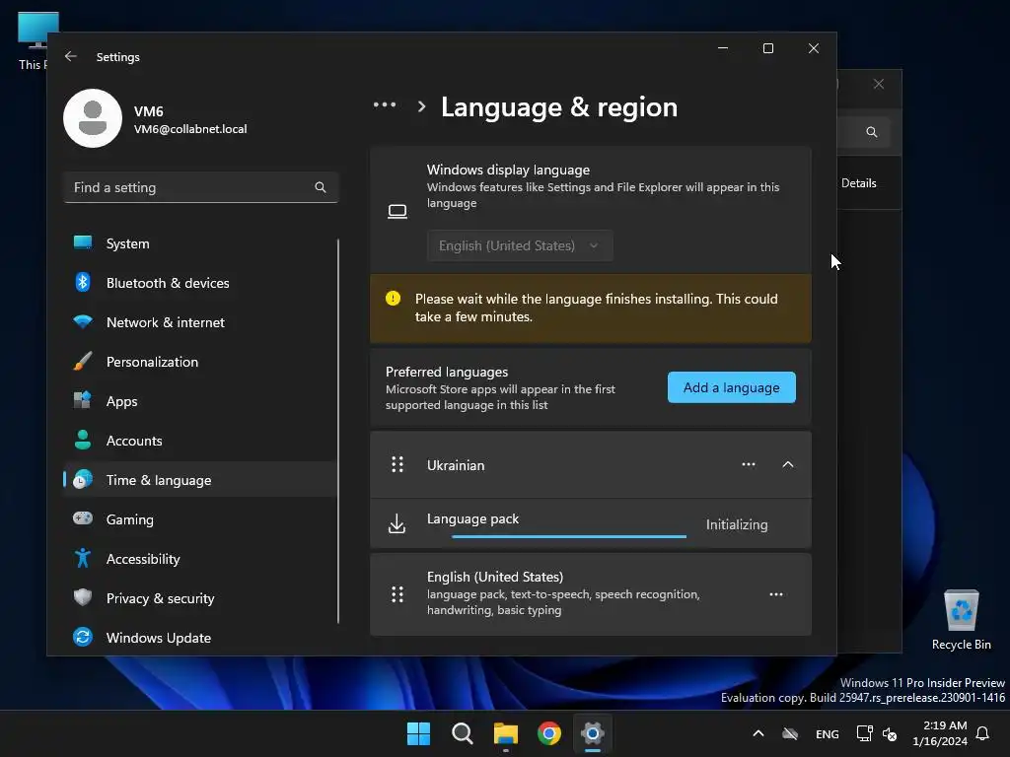
Task: Open the VM6 user account profile picture
Action: coord(93,118)
